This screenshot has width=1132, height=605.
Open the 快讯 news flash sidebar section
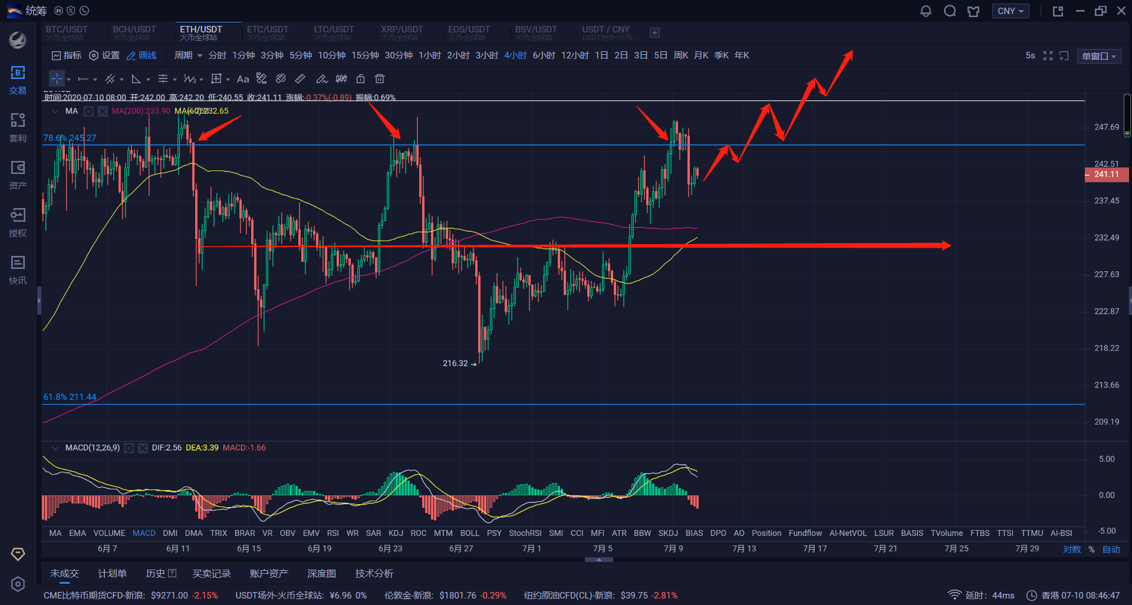pyautogui.click(x=18, y=269)
